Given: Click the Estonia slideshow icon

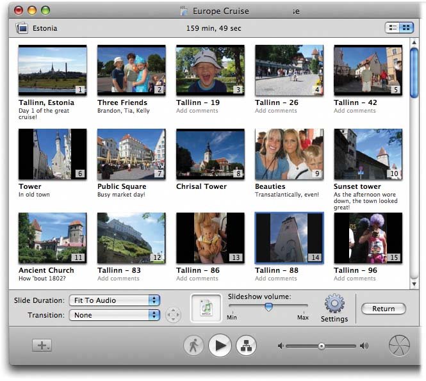Looking at the screenshot, I should tap(22, 28).
